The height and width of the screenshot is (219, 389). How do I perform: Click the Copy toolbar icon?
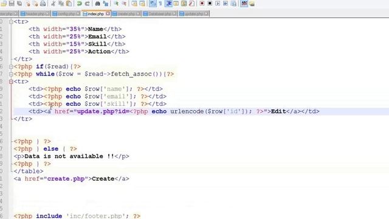coord(61,4)
